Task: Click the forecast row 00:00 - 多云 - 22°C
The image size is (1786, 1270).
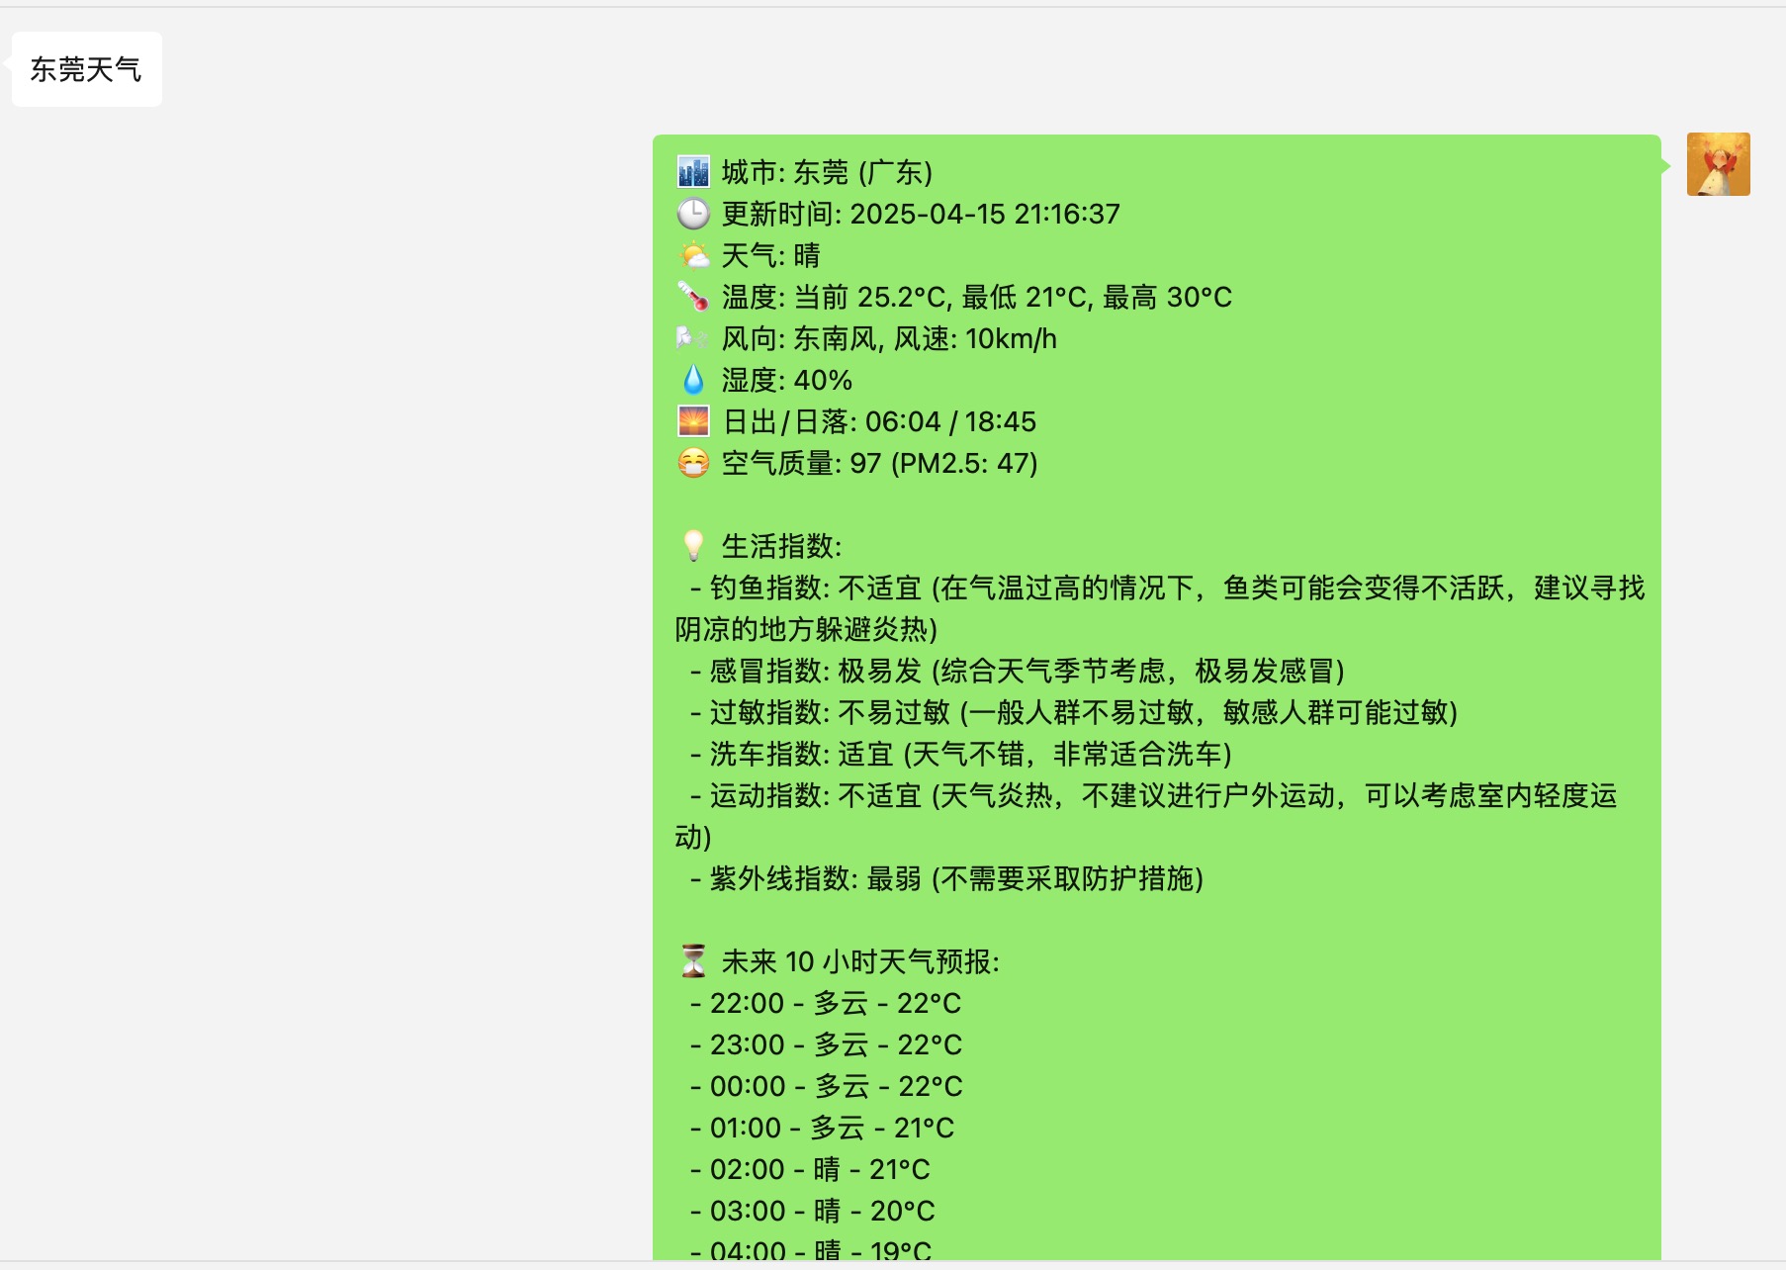Action: (826, 1086)
